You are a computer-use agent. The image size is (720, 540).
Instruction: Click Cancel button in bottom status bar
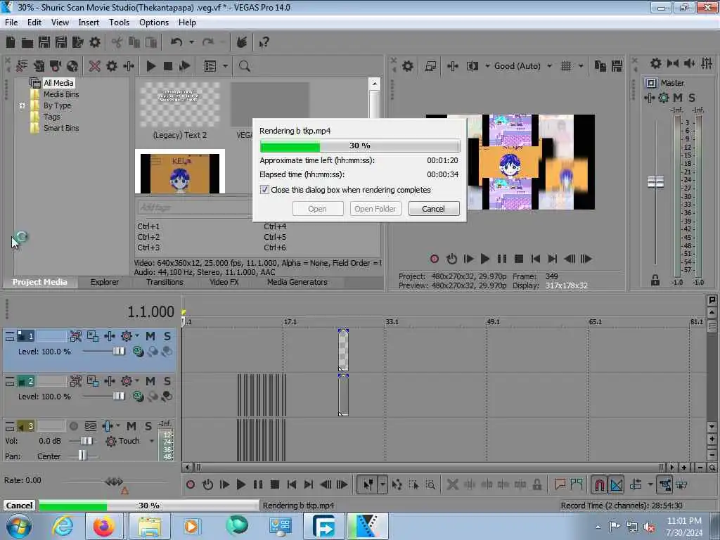[19, 506]
